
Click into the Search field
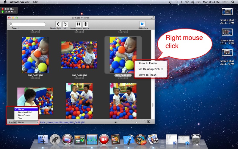coord(27,24)
